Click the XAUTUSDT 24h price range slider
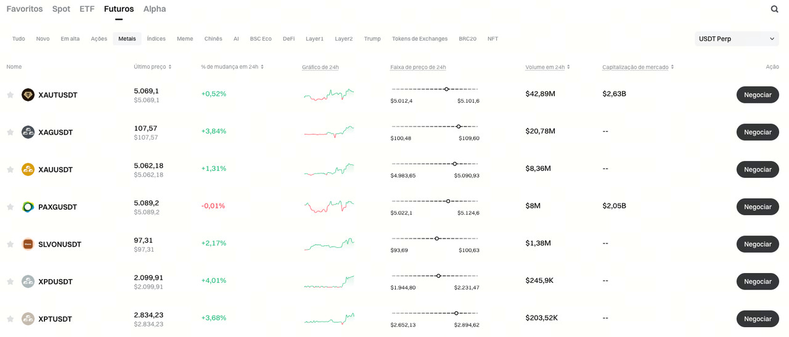This screenshot has width=789, height=337. click(x=435, y=89)
